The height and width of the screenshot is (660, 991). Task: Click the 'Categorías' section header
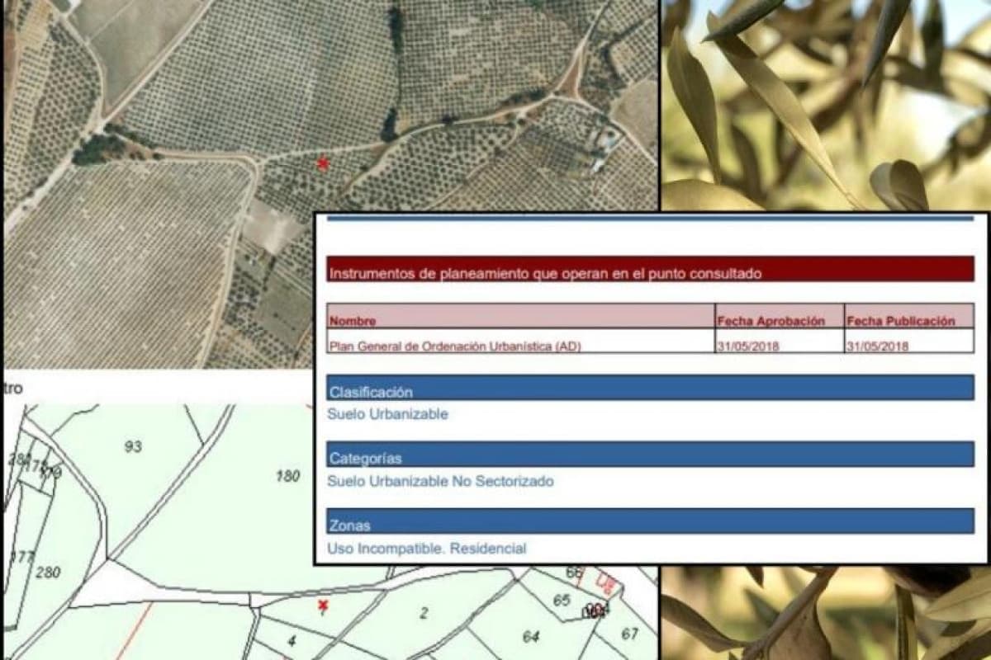(650, 455)
